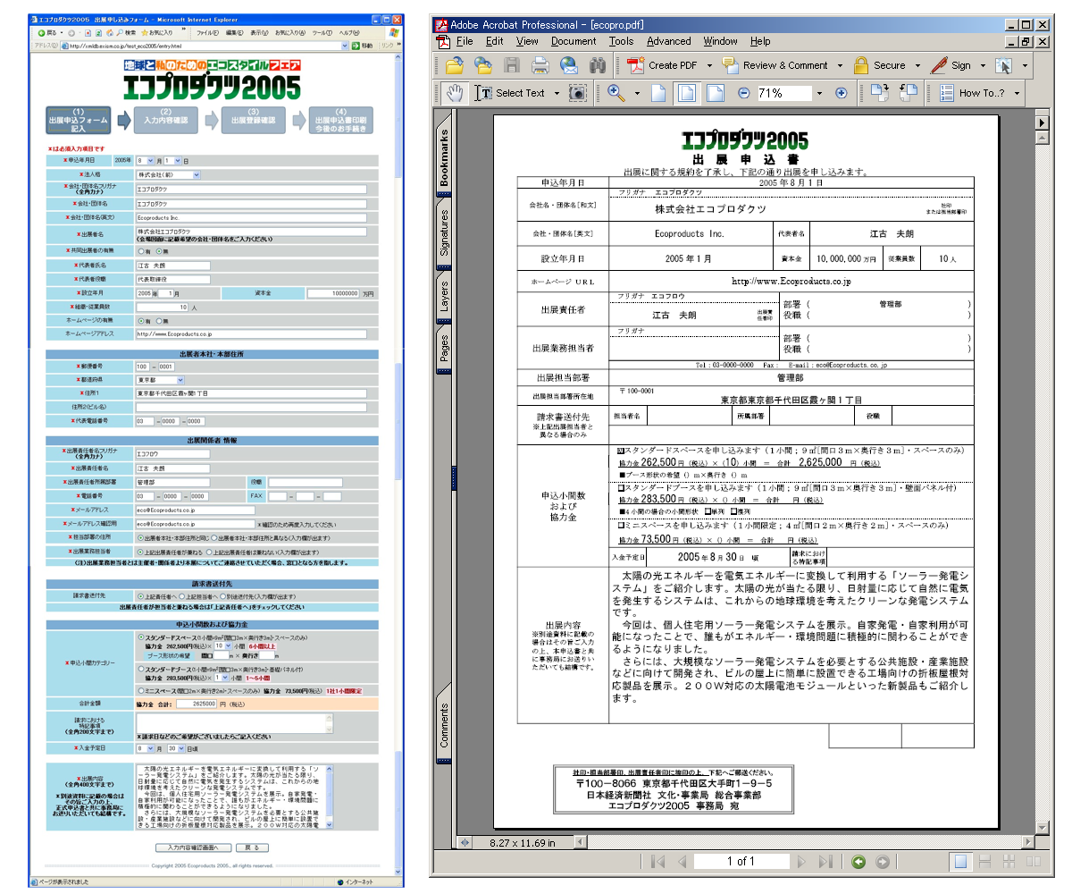Go to the first page in Acrobat
1072x894 pixels.
point(657,862)
